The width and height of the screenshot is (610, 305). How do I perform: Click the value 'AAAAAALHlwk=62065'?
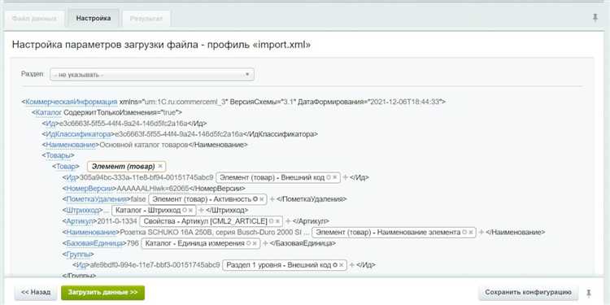point(153,189)
